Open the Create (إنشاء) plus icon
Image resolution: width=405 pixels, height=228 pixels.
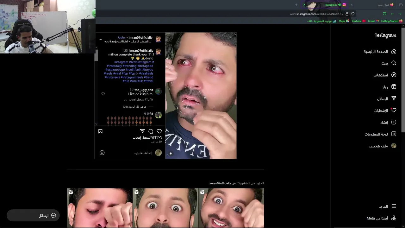394,122
